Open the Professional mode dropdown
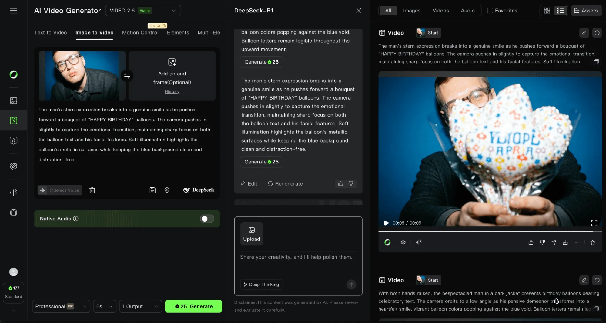The image size is (606, 323). tap(61, 306)
